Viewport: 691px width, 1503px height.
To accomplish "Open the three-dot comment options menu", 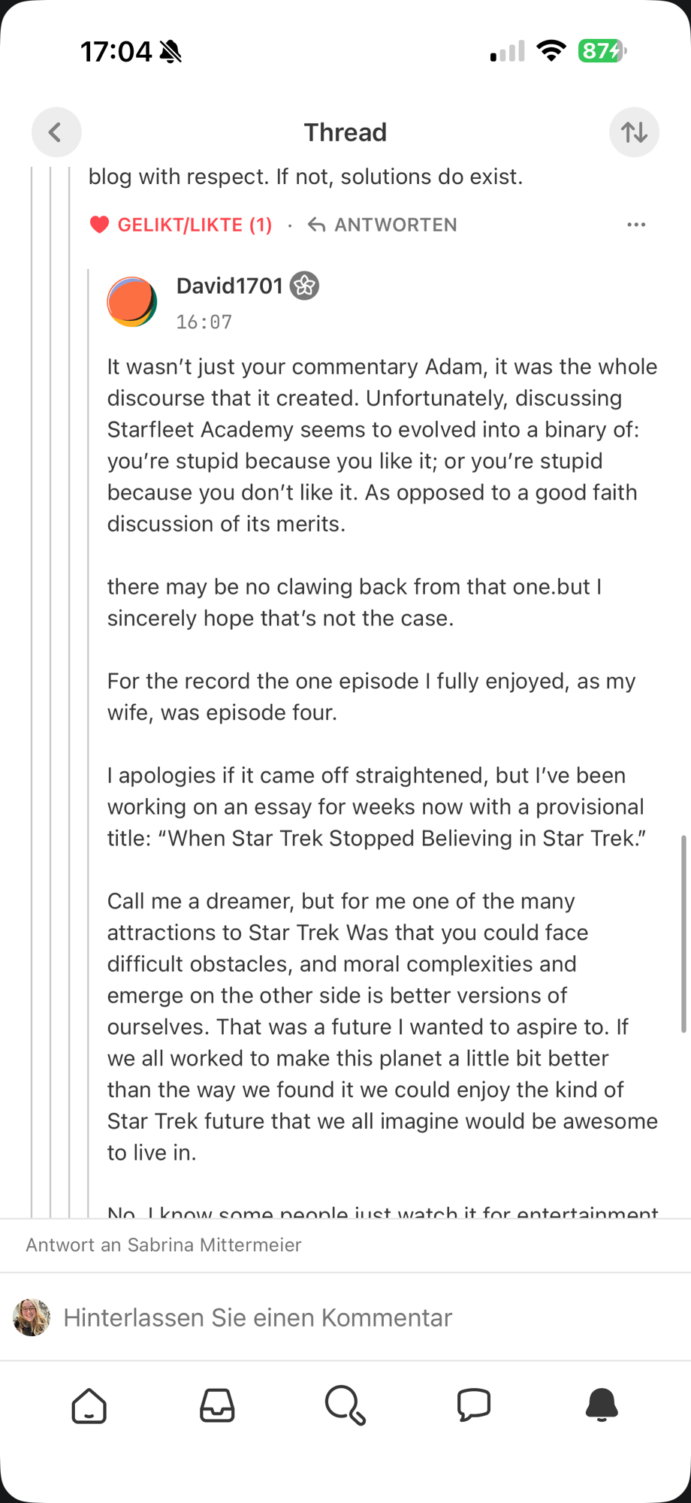I will tap(636, 225).
